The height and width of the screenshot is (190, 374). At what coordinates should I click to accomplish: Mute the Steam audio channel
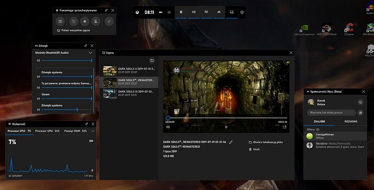(x=38, y=99)
